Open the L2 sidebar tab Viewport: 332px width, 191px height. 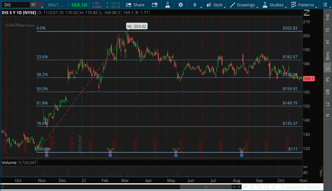click(x=328, y=104)
